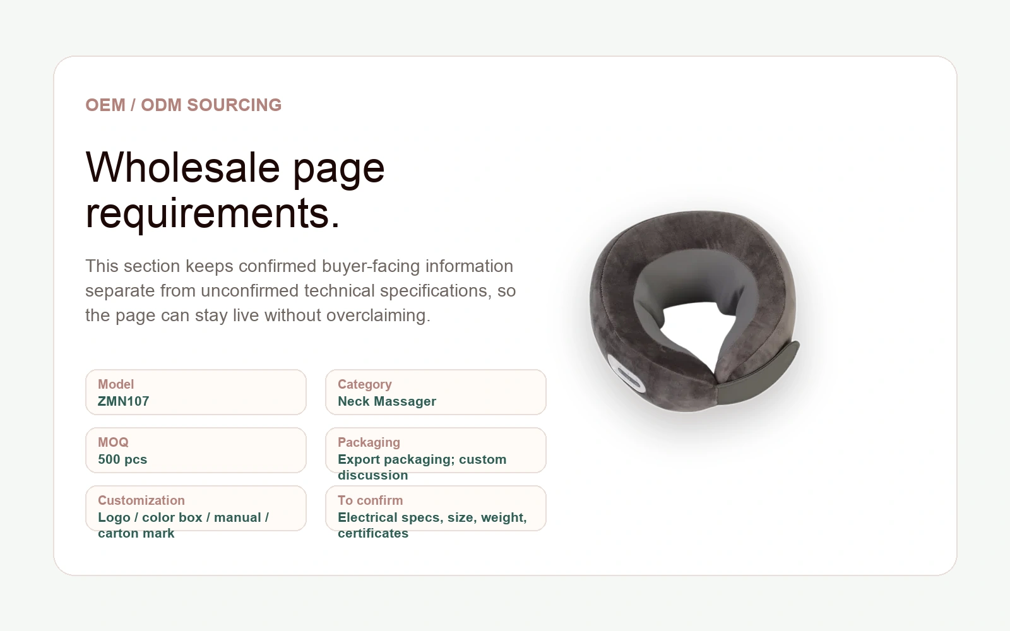Select the To confirm specs card
The height and width of the screenshot is (631, 1010).
pyautogui.click(x=436, y=508)
